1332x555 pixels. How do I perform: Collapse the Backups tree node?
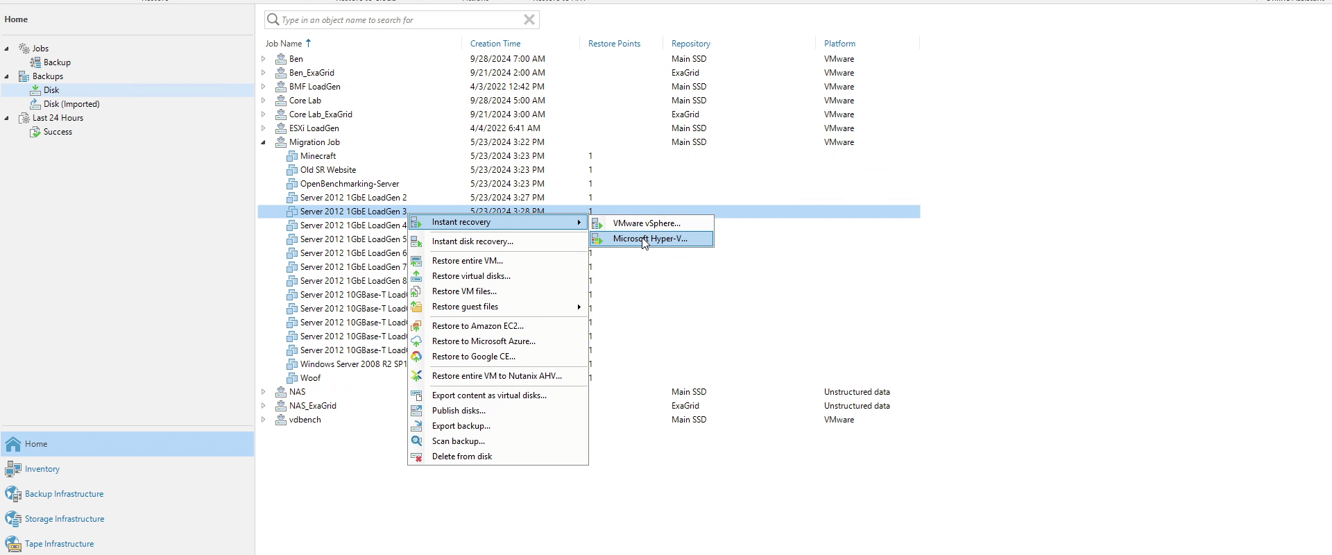click(x=7, y=76)
